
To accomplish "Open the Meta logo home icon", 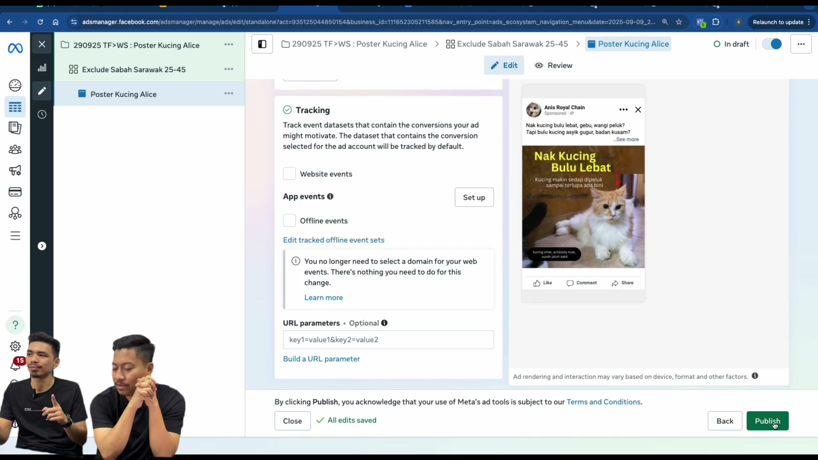I will 15,49.
